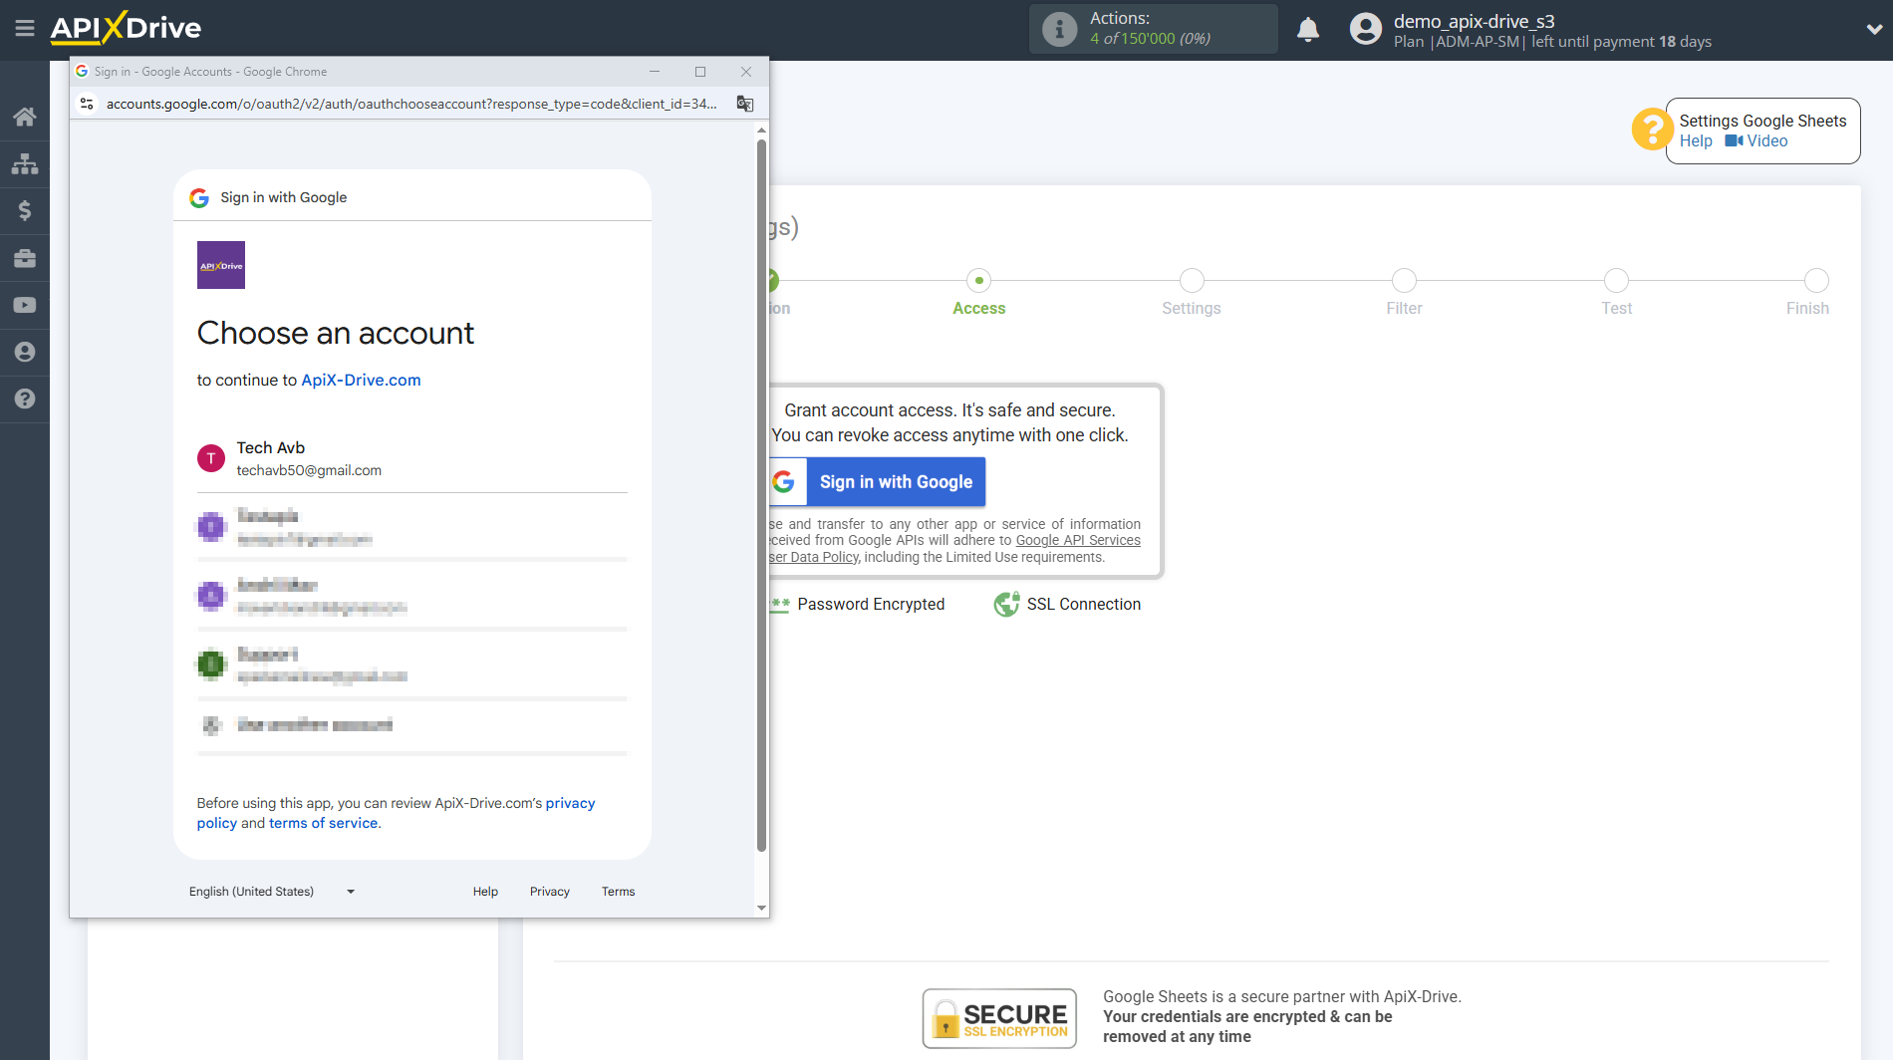Close the Google sign-in popup
Screen dimensions: 1893x1060
coord(746,72)
